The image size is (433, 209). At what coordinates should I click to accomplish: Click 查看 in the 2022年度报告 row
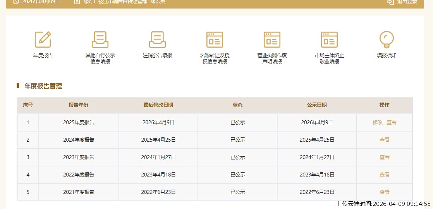[x=385, y=175]
